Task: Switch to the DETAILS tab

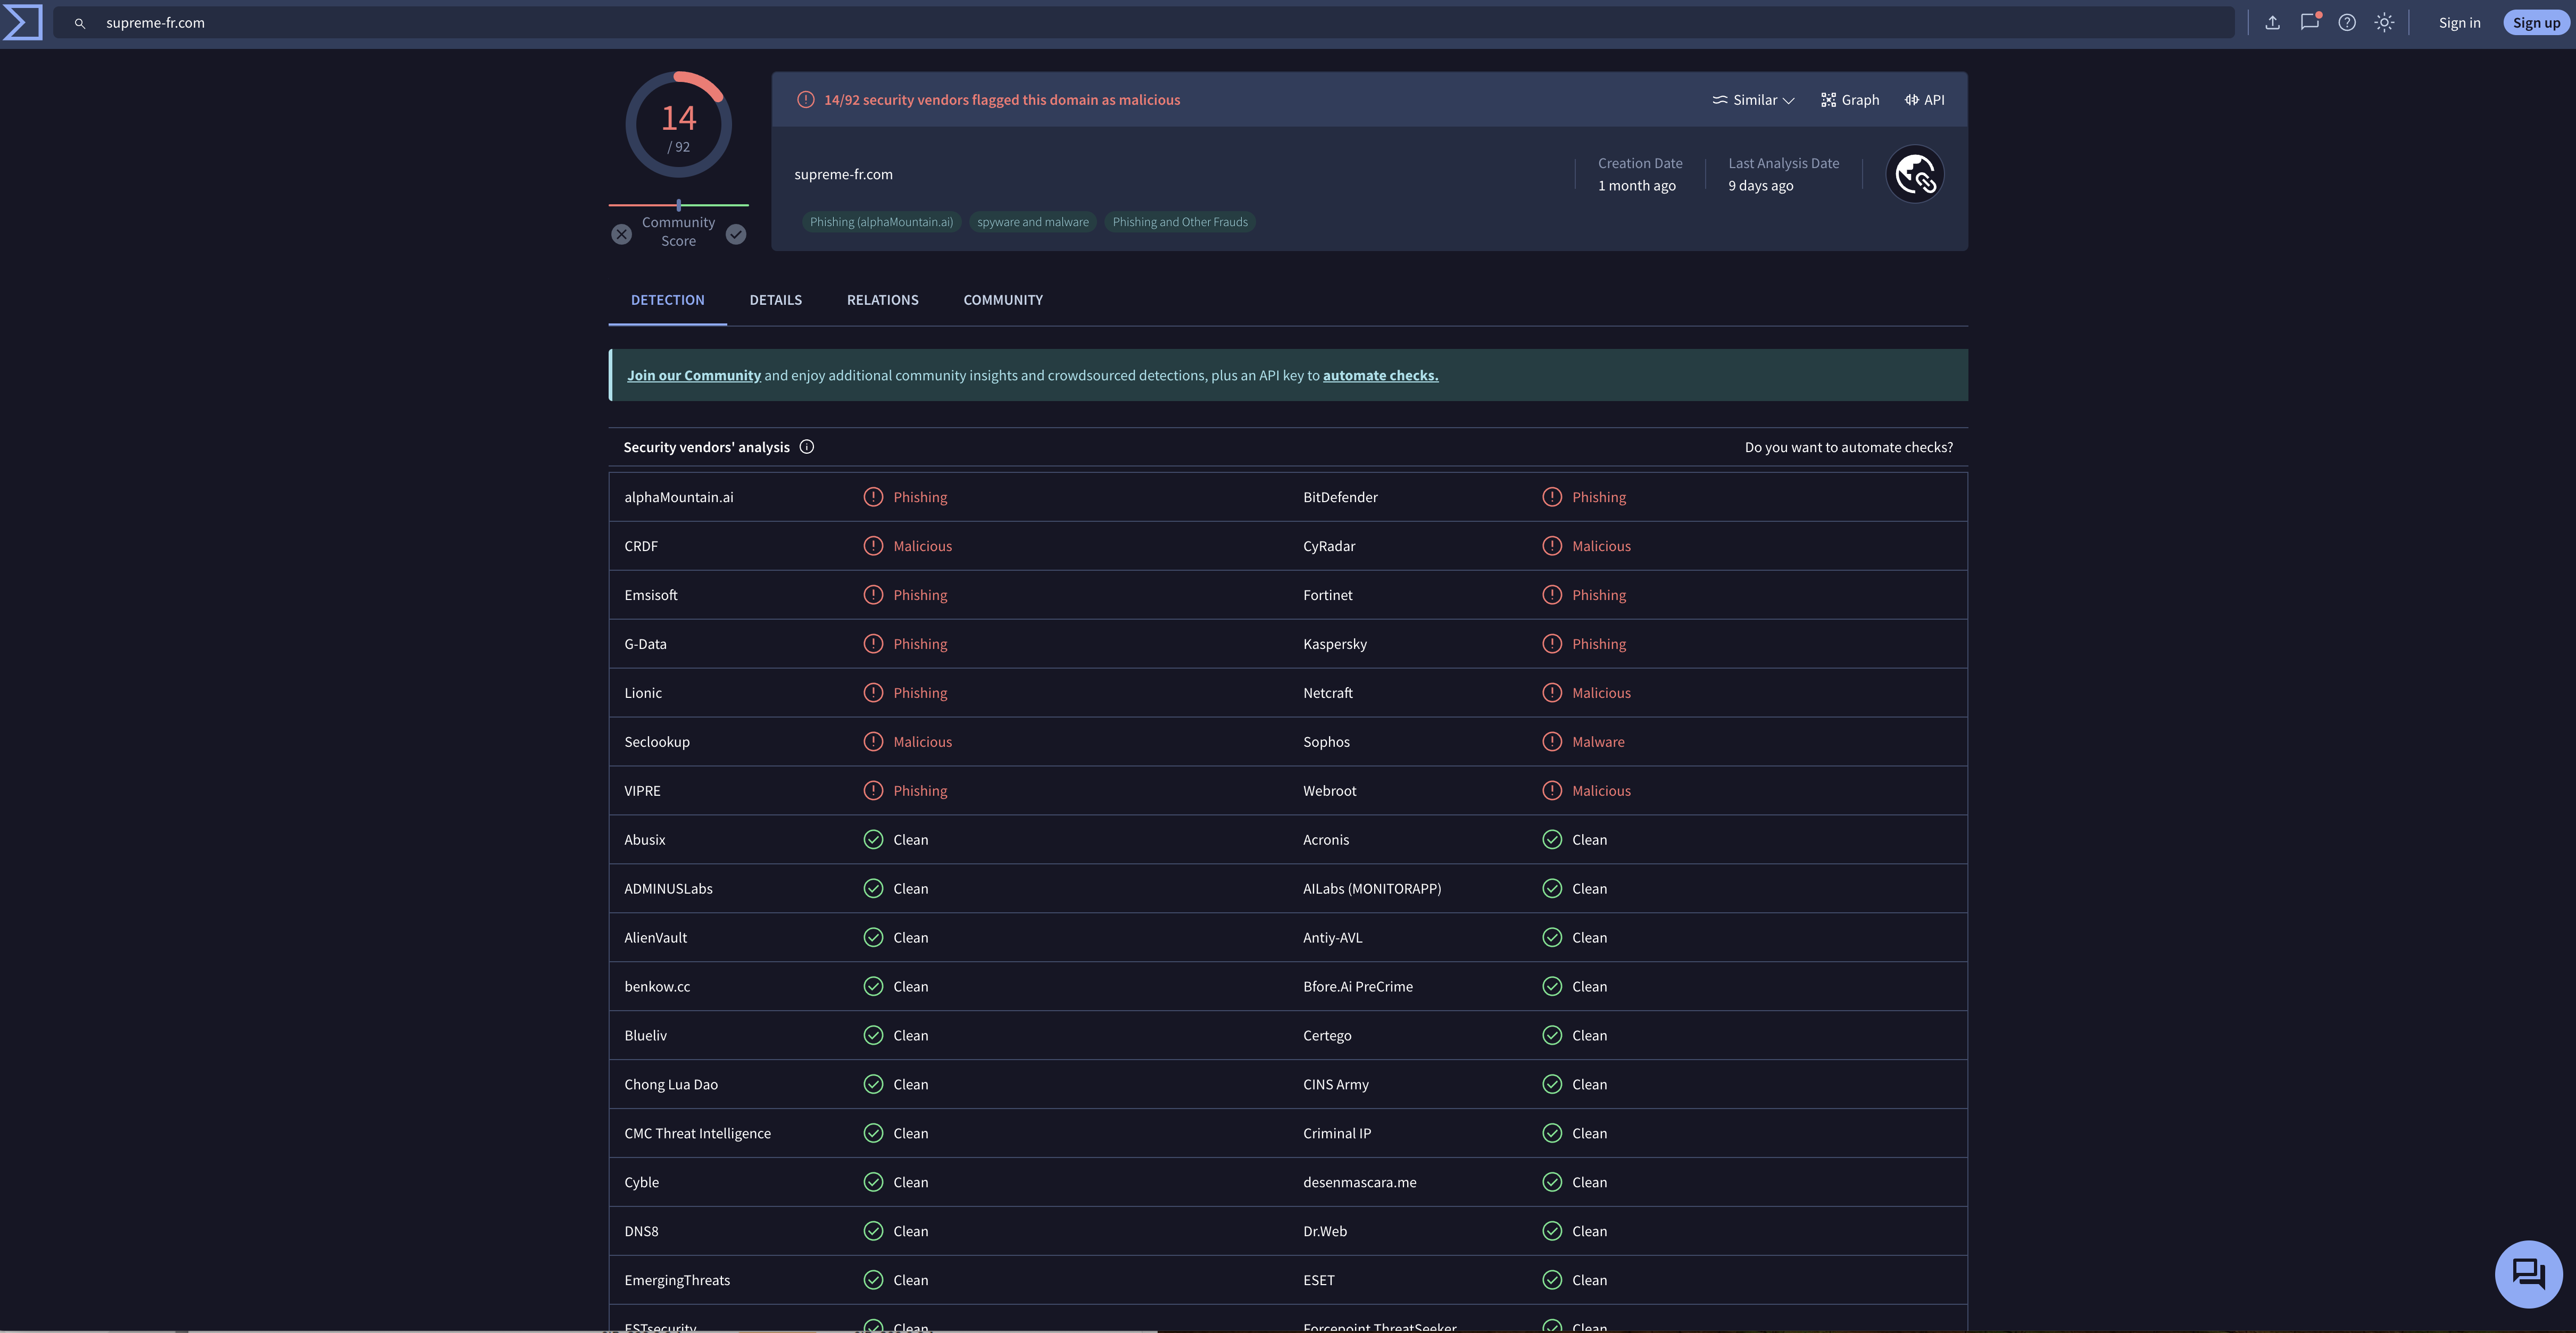Action: coord(776,300)
